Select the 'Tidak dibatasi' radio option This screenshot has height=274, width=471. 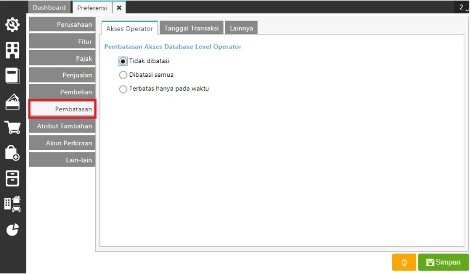coord(123,61)
